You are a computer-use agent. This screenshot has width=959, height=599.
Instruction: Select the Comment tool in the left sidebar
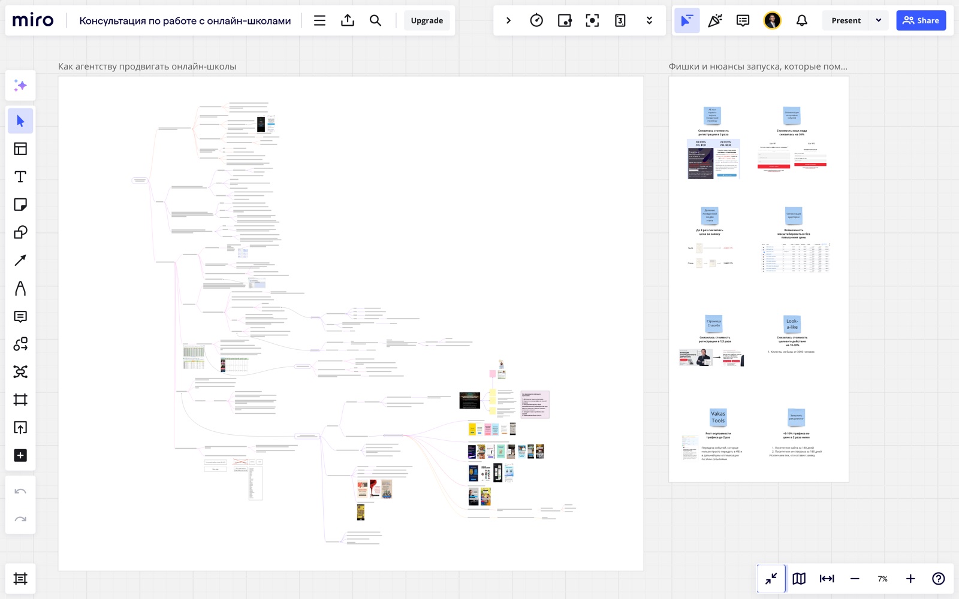tap(20, 316)
